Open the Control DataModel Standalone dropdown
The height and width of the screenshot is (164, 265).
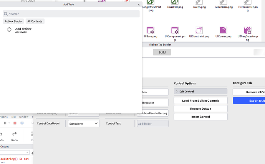[x=84, y=124]
